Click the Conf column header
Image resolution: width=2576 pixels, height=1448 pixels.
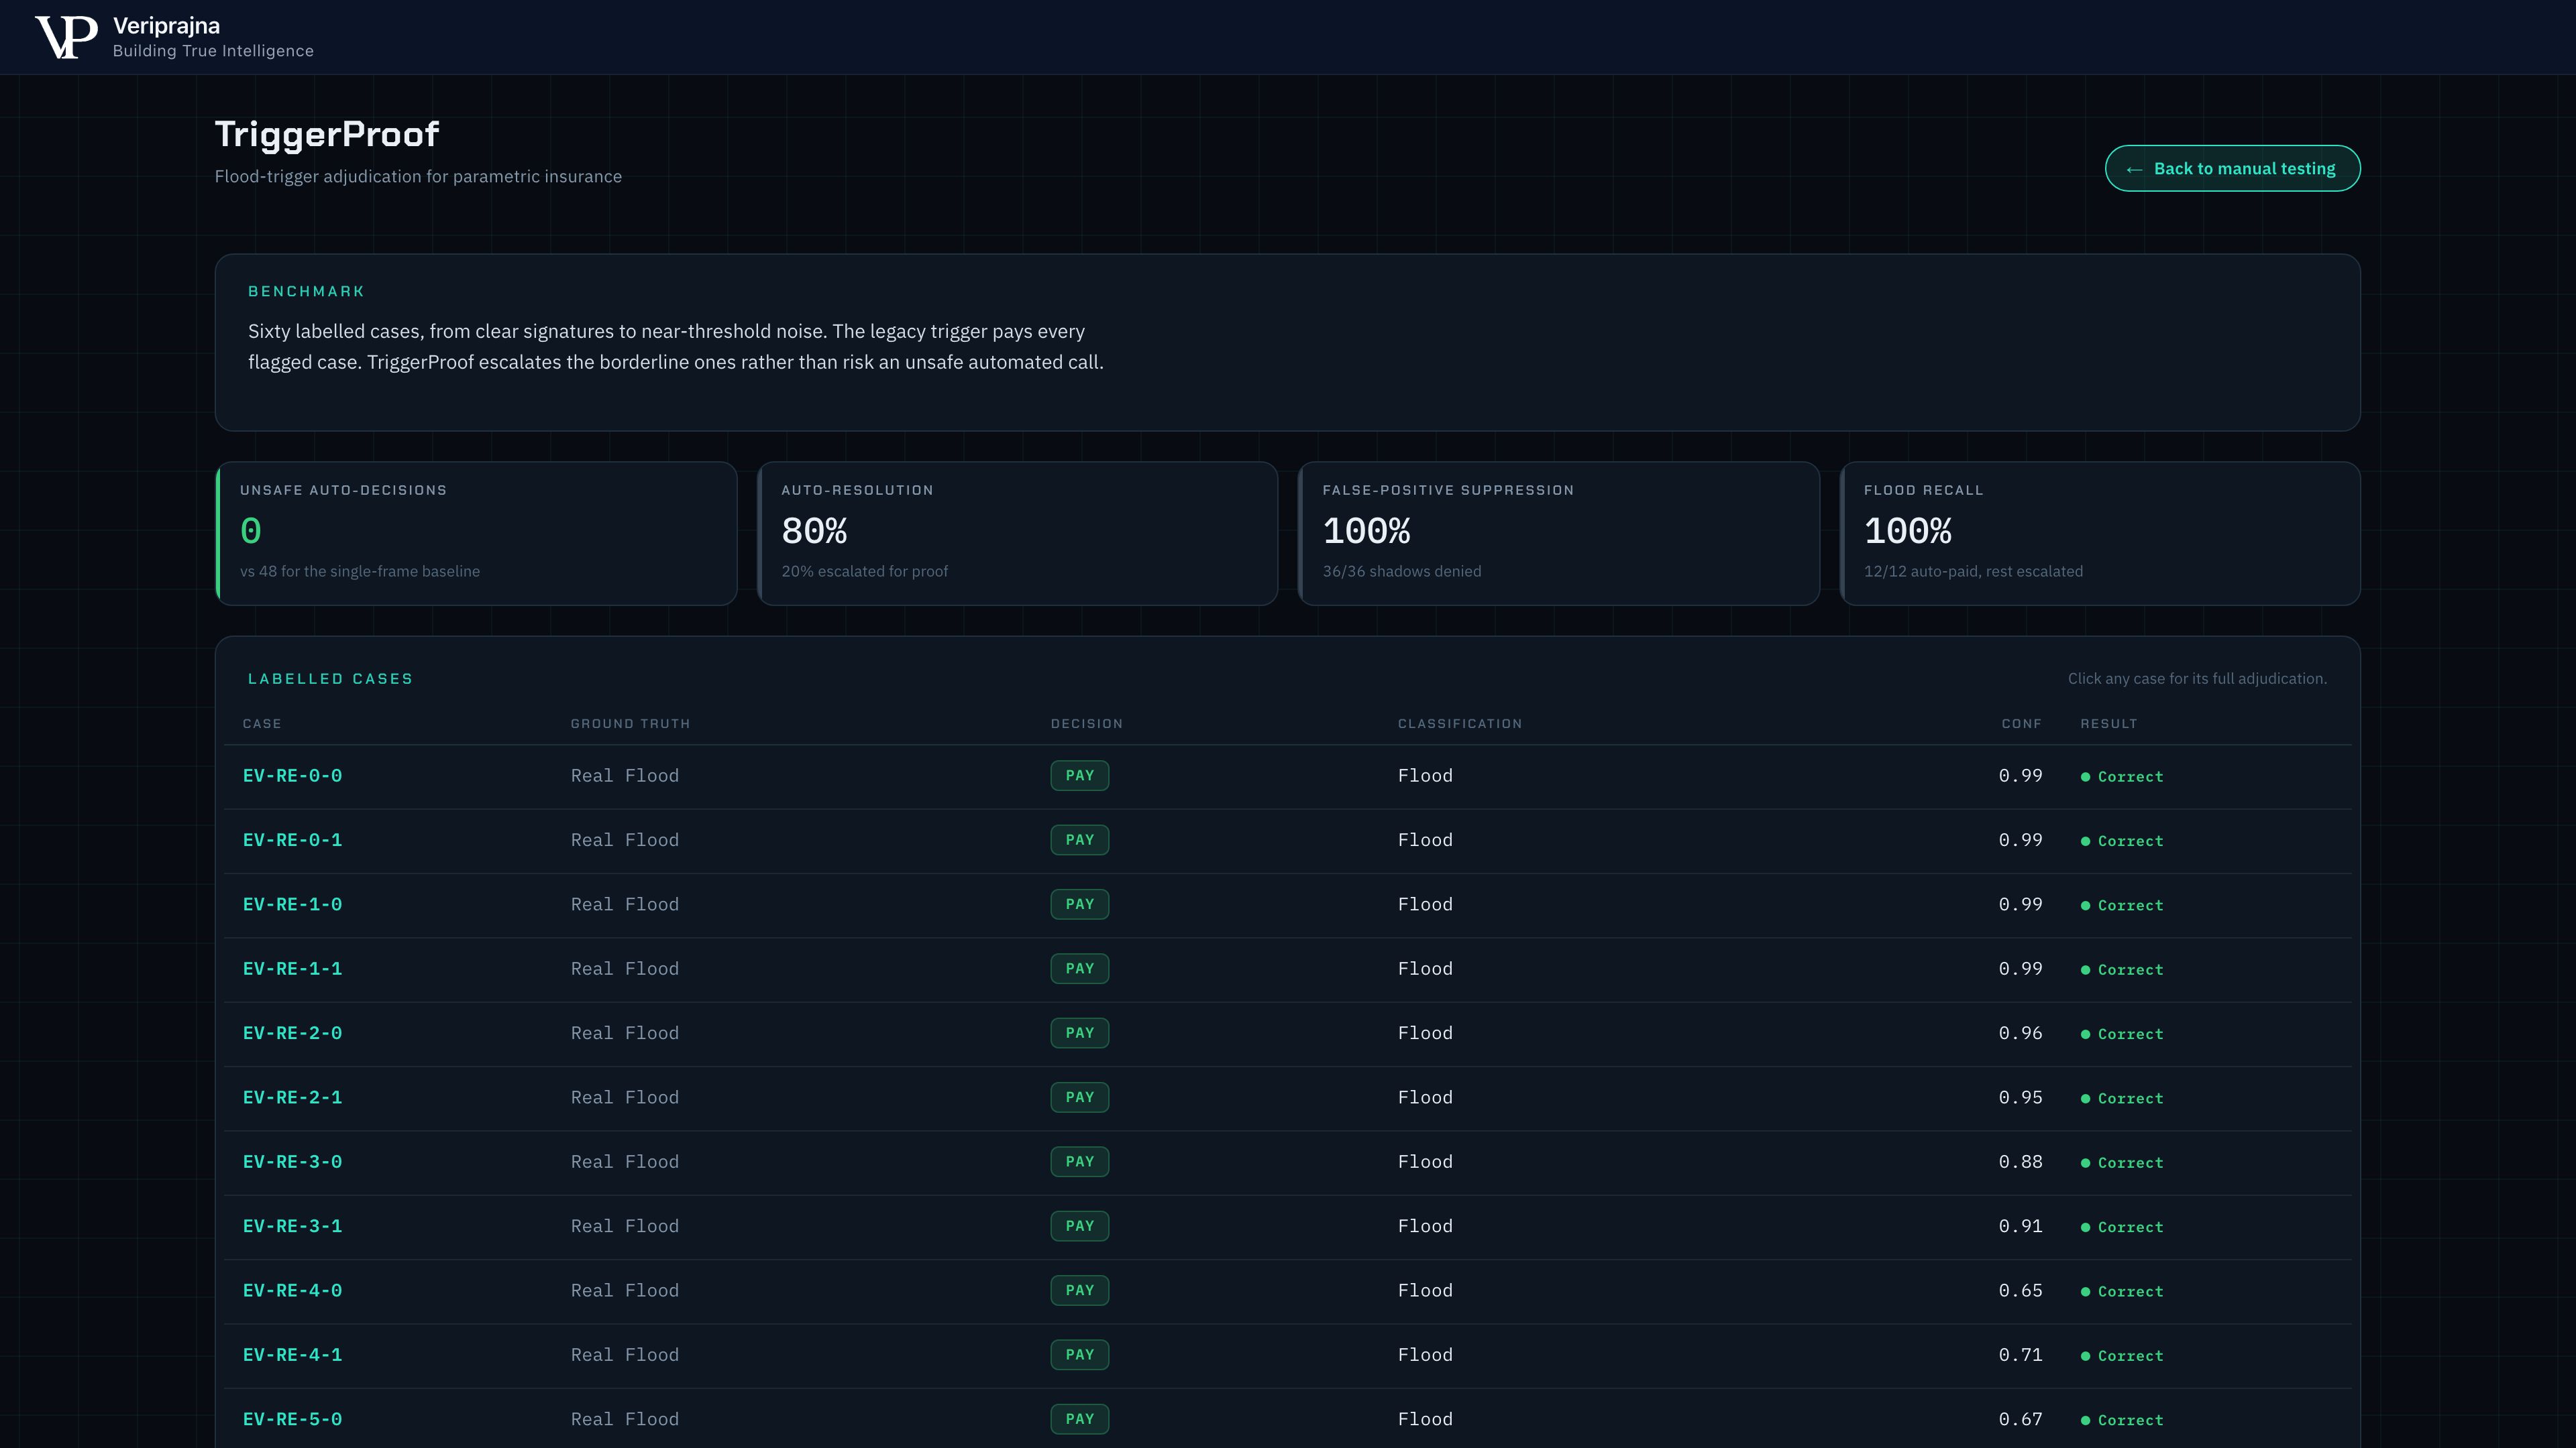(x=2021, y=723)
